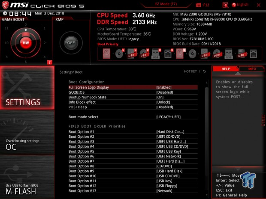Viewport: 266px width, 199px height.
Task: Change Boot Option #13 Network value
Action: click(133, 190)
